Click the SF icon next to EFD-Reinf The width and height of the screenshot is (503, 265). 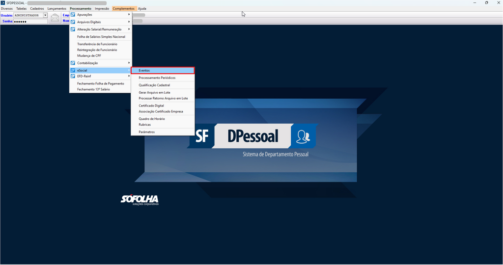pos(73,76)
